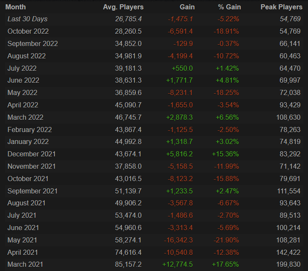Click average players value 46,745.7
The height and width of the screenshot is (271, 308).
[x=128, y=118]
